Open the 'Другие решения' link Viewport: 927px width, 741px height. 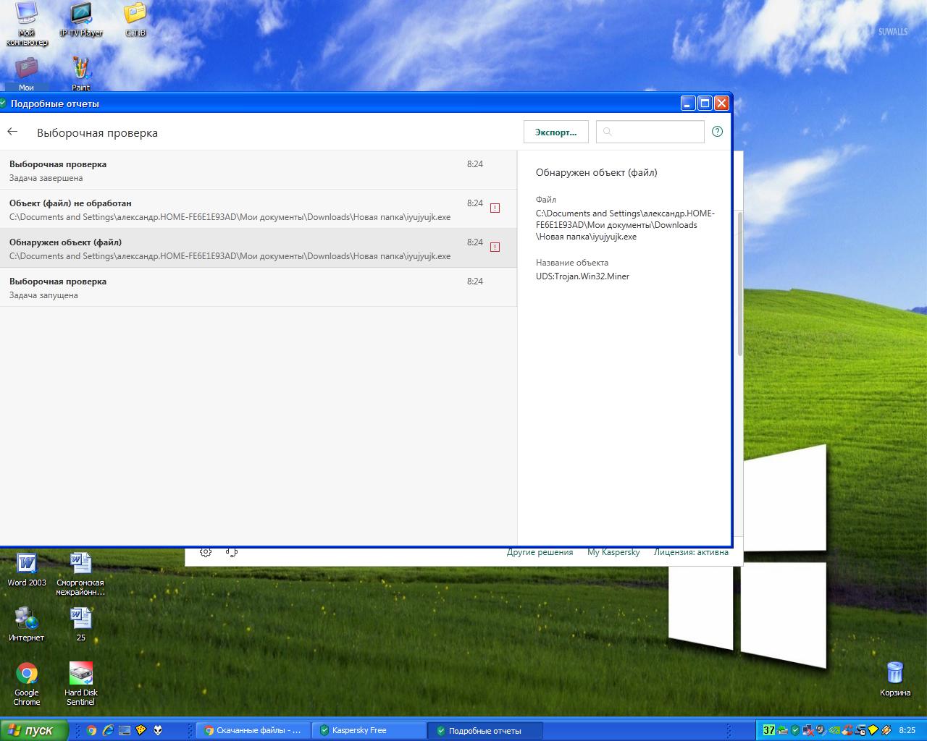pos(540,552)
